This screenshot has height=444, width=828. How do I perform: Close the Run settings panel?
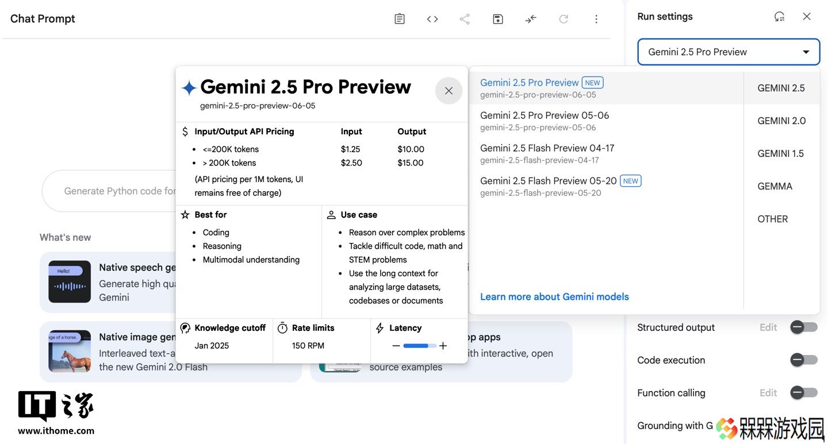807,17
